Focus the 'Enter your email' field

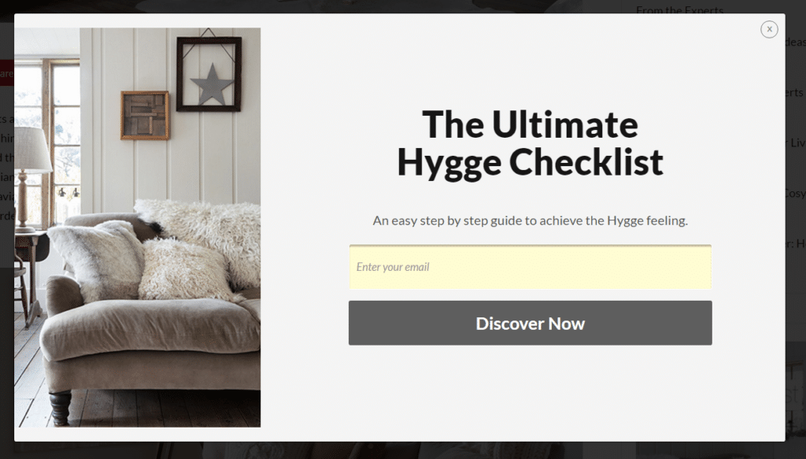click(x=530, y=267)
